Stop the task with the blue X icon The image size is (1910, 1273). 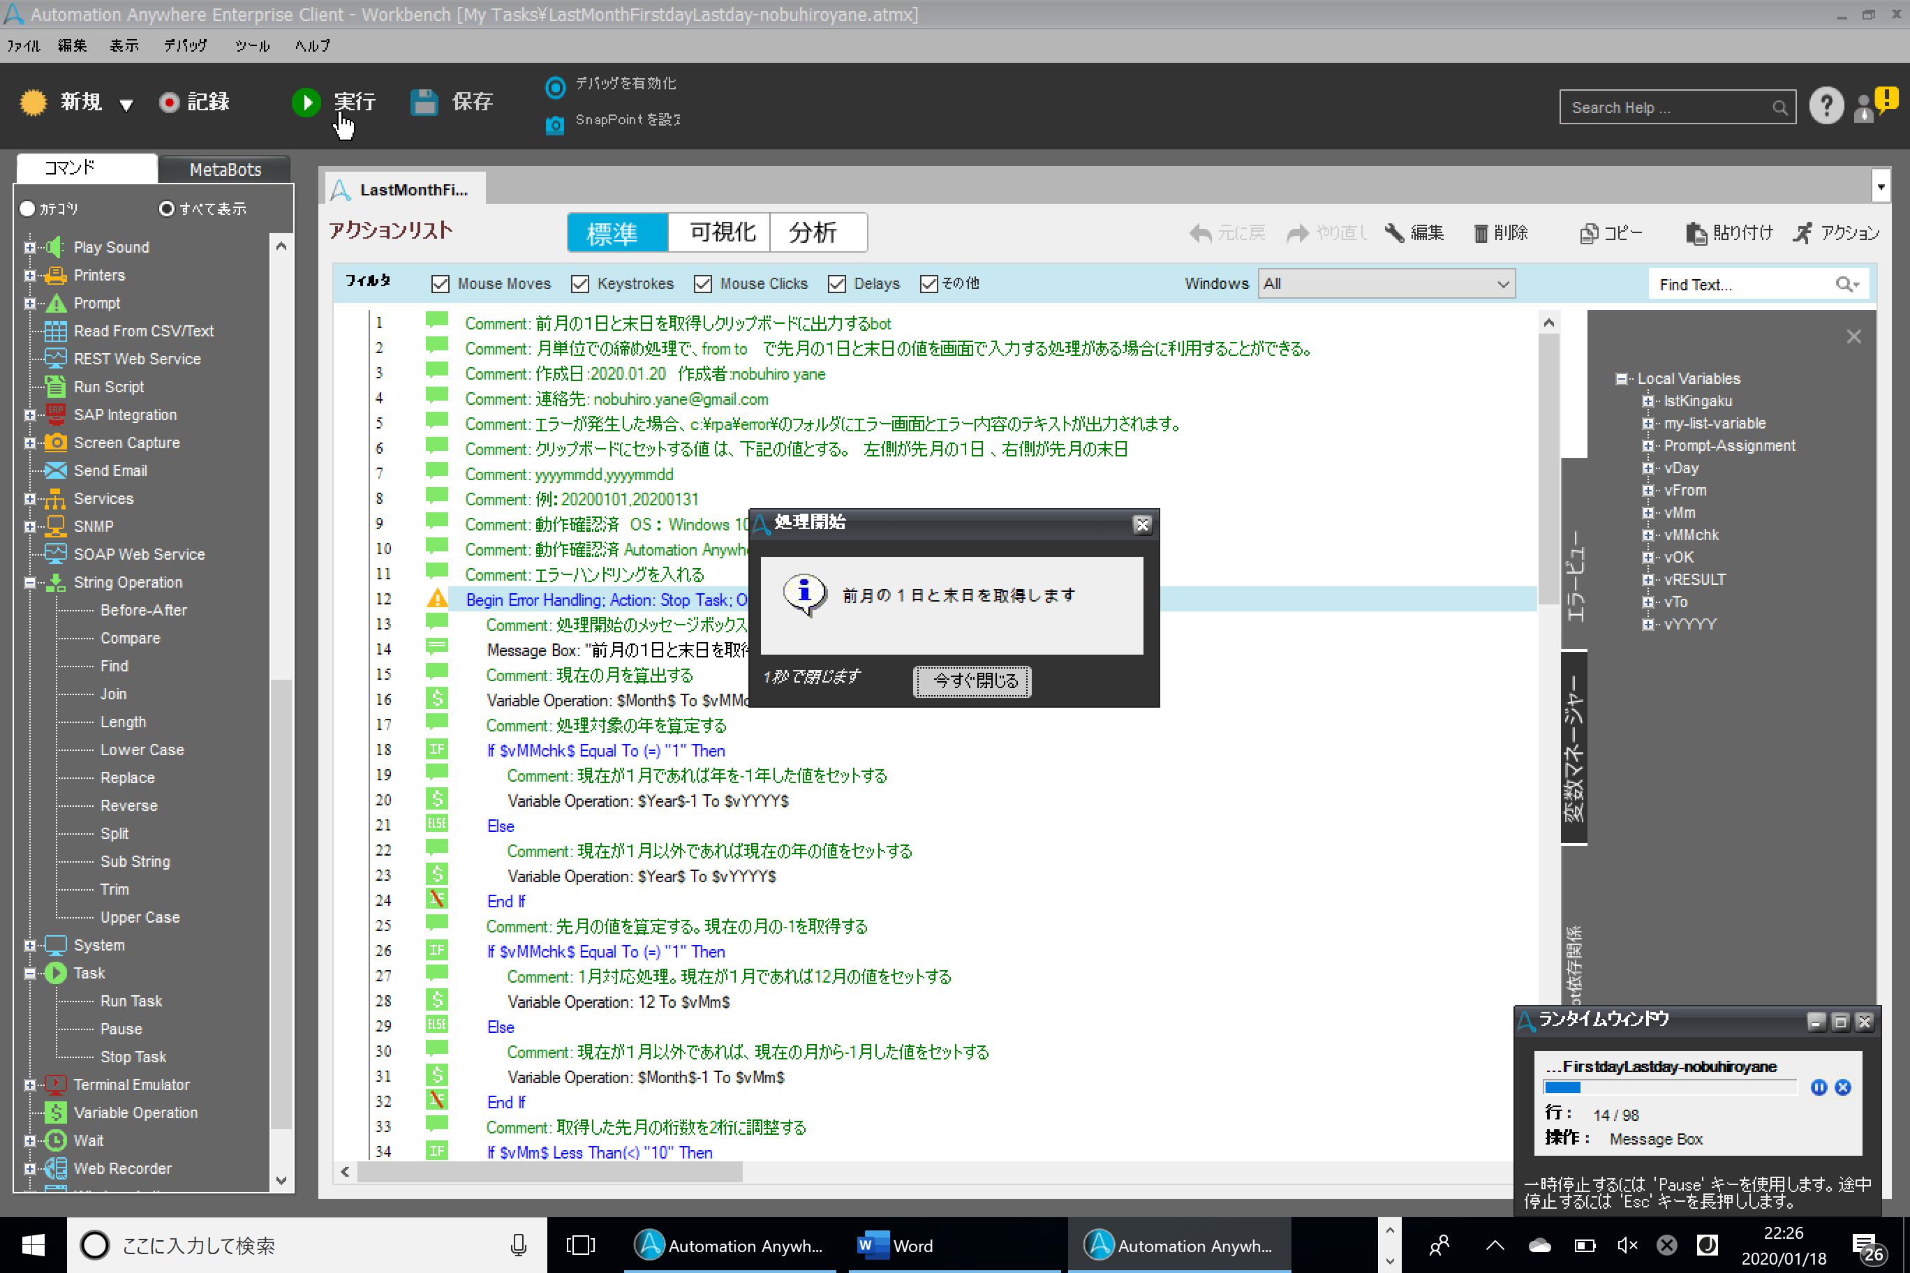point(1842,1088)
